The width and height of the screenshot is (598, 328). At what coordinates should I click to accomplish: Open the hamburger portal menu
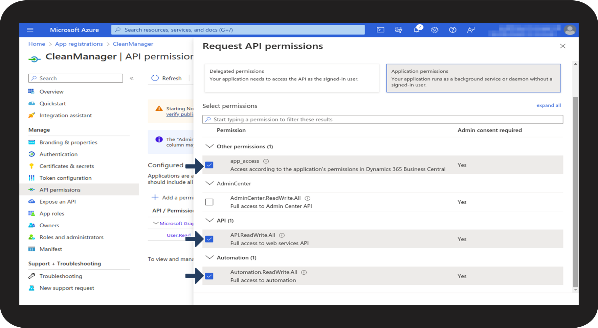point(30,30)
